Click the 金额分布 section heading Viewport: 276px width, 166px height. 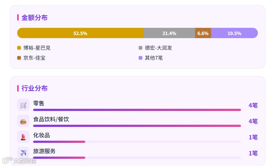coord(34,18)
